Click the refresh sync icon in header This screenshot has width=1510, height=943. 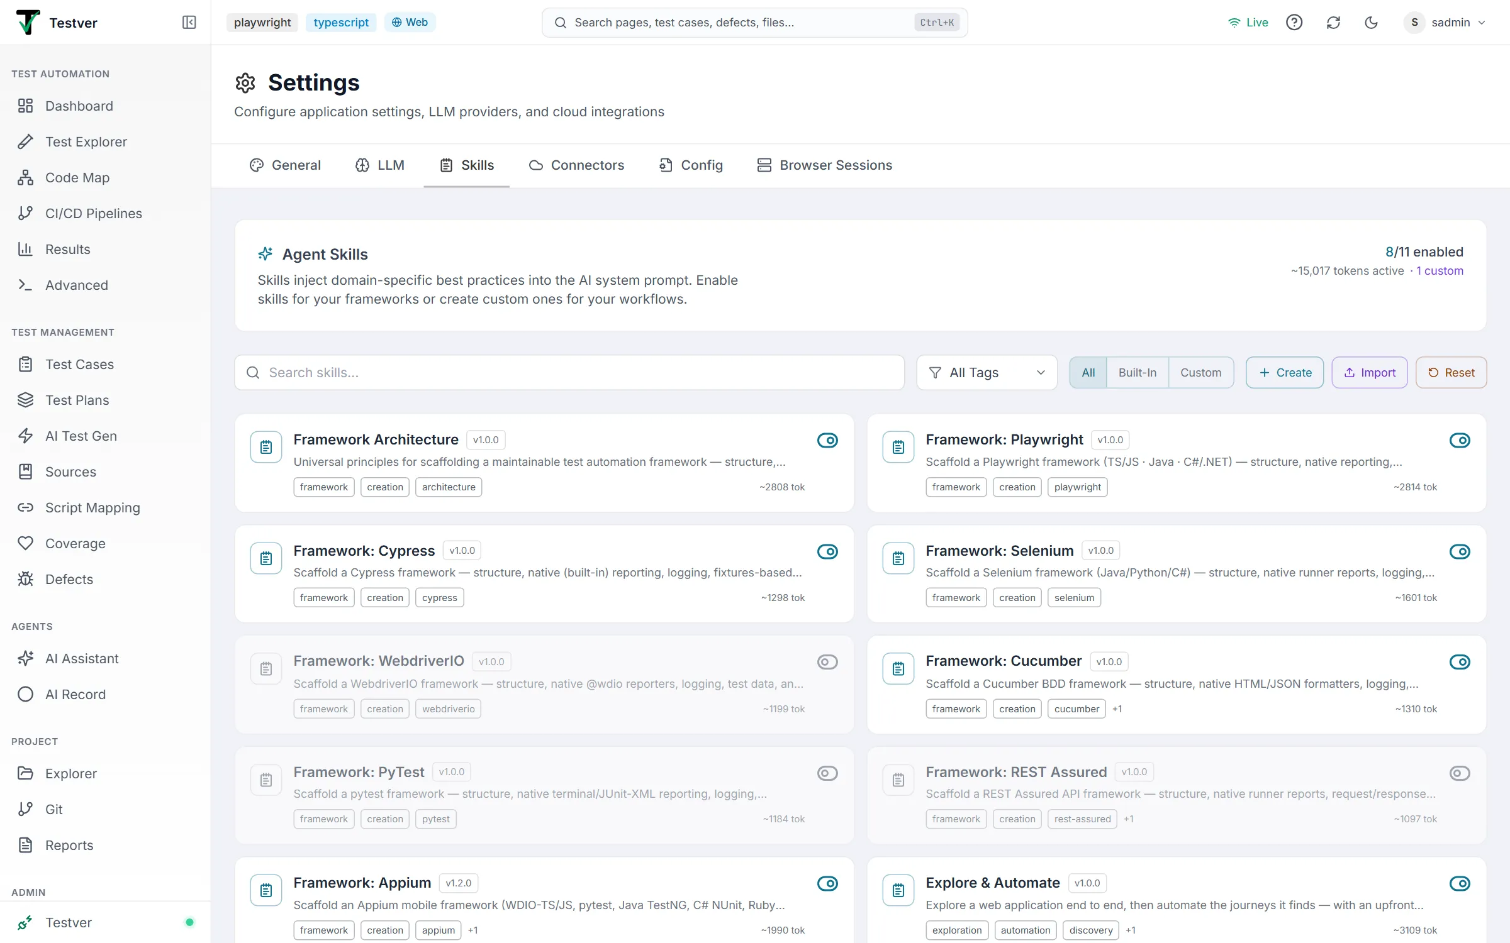coord(1333,23)
